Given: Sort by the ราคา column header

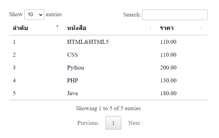Looking at the screenshot, I should pyautogui.click(x=167, y=28).
